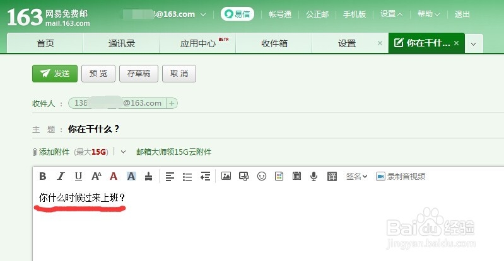Expand the header 设置 menu
Viewport: 504px width, 261px height.
[x=391, y=14]
